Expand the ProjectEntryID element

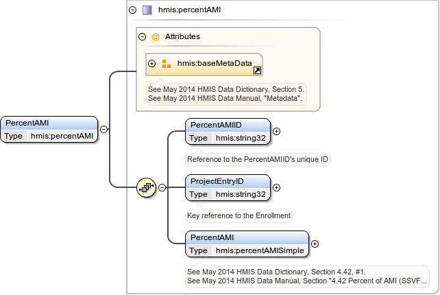(x=276, y=187)
